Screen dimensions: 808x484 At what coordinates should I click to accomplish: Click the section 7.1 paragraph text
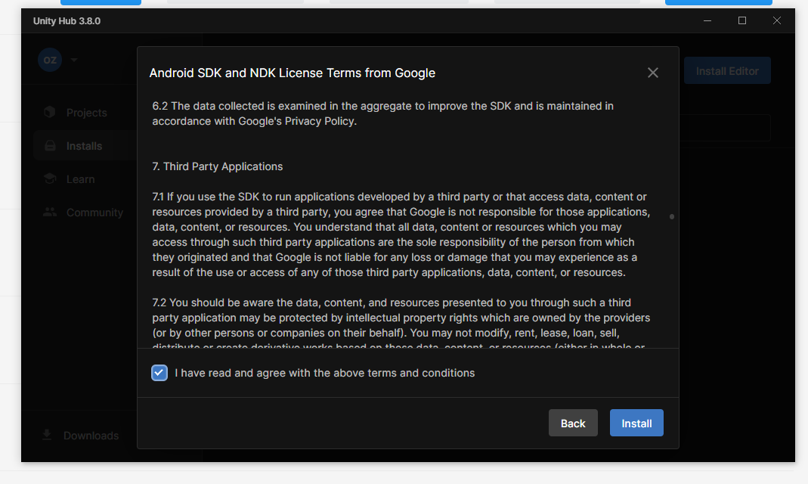click(401, 234)
